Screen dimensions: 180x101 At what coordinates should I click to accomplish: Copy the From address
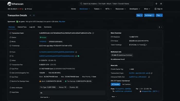(76, 52)
